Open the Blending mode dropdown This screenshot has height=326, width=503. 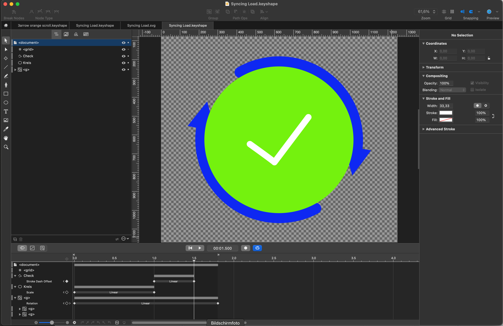(452, 90)
